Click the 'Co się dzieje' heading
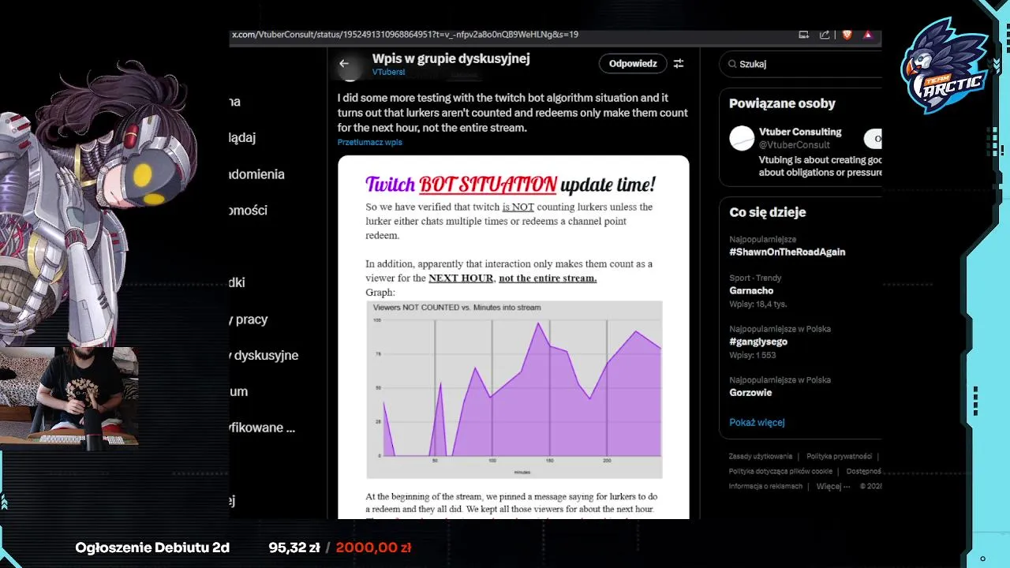 point(768,212)
